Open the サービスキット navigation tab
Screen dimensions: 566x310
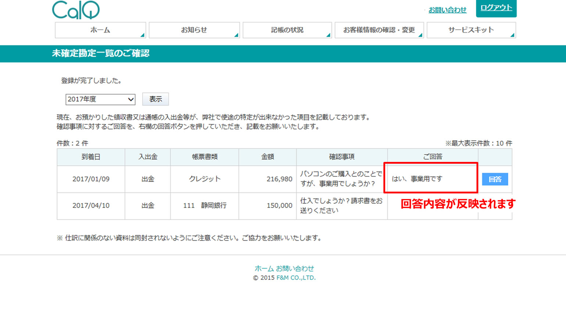471,30
